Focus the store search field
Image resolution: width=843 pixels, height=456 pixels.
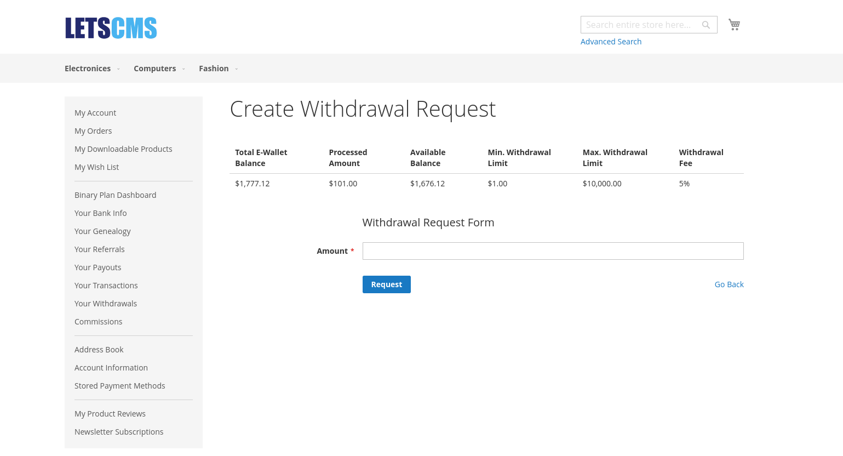[640, 25]
